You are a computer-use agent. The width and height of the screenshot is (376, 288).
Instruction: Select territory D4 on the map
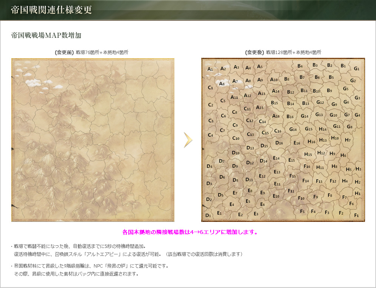210,166
